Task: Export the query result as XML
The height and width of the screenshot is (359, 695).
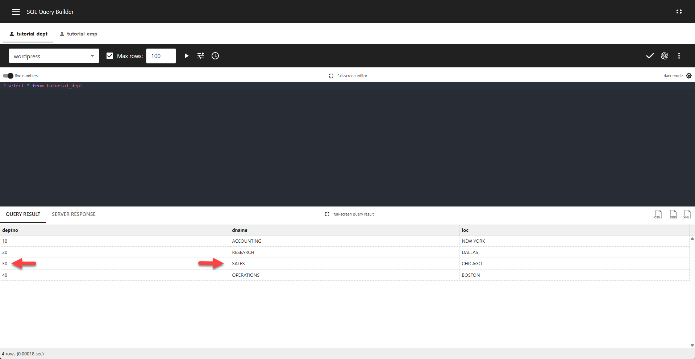Action: [x=687, y=214]
